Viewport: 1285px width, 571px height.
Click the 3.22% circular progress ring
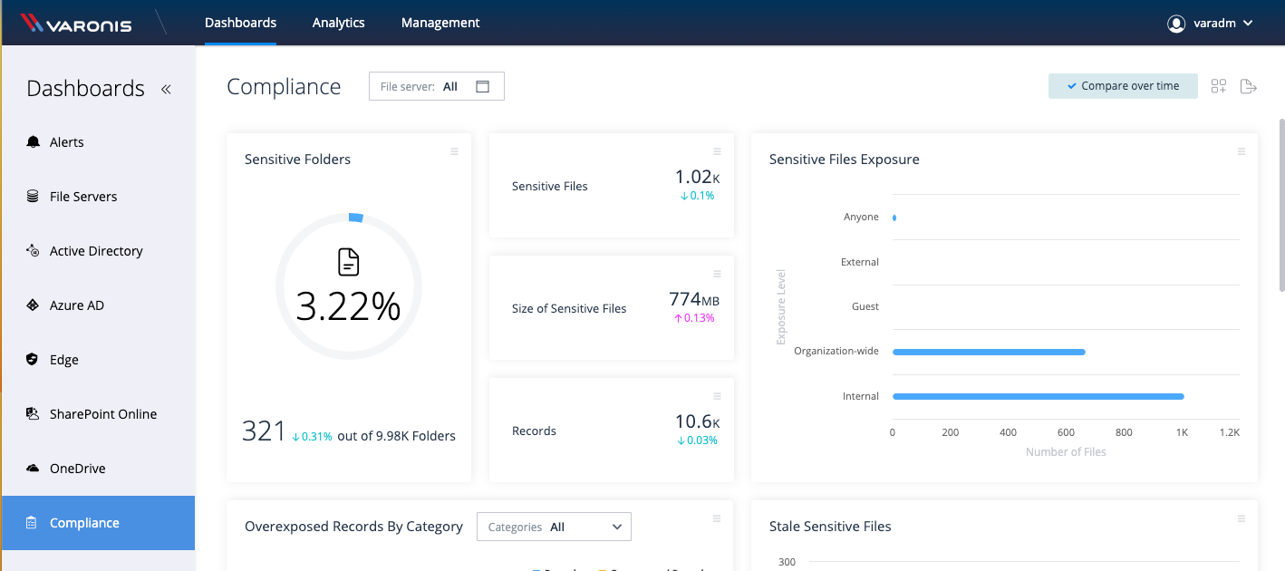(348, 285)
